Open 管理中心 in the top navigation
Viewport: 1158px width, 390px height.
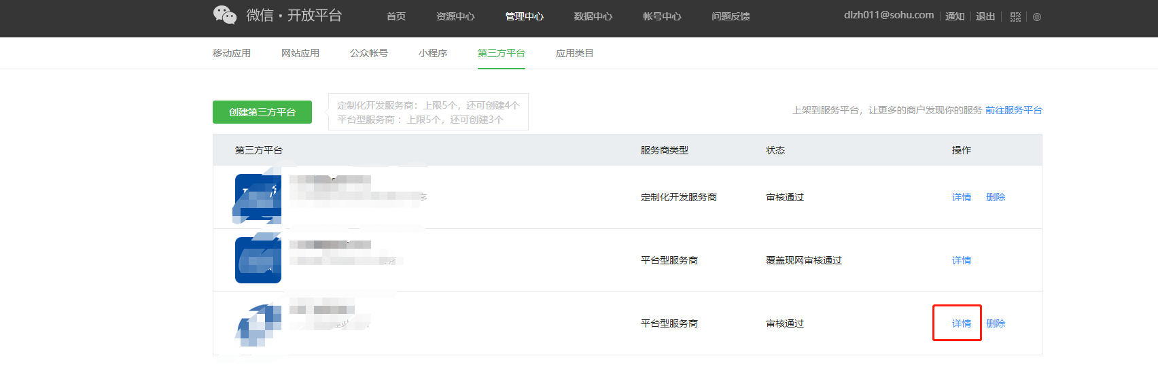pyautogui.click(x=524, y=16)
